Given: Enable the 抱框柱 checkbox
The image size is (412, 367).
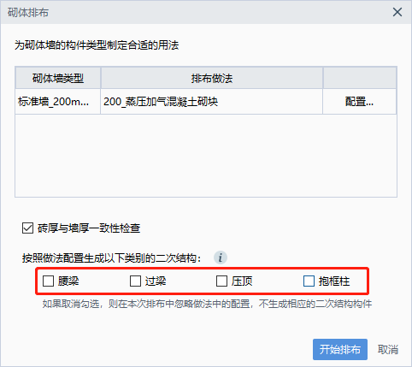Looking at the screenshot, I should (309, 281).
